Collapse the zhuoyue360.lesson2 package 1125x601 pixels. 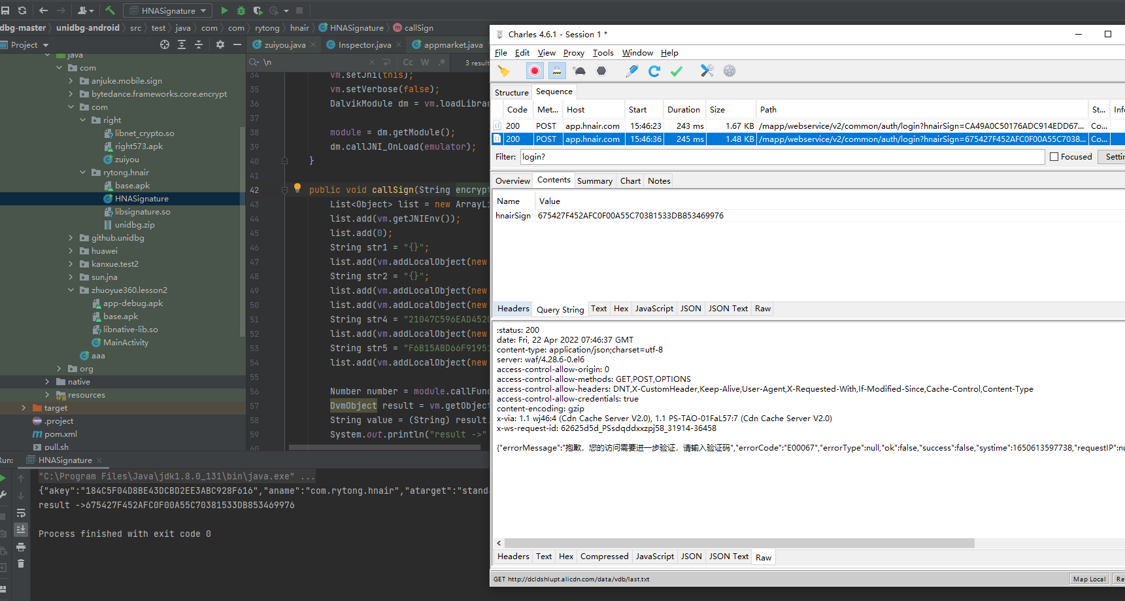click(x=71, y=290)
